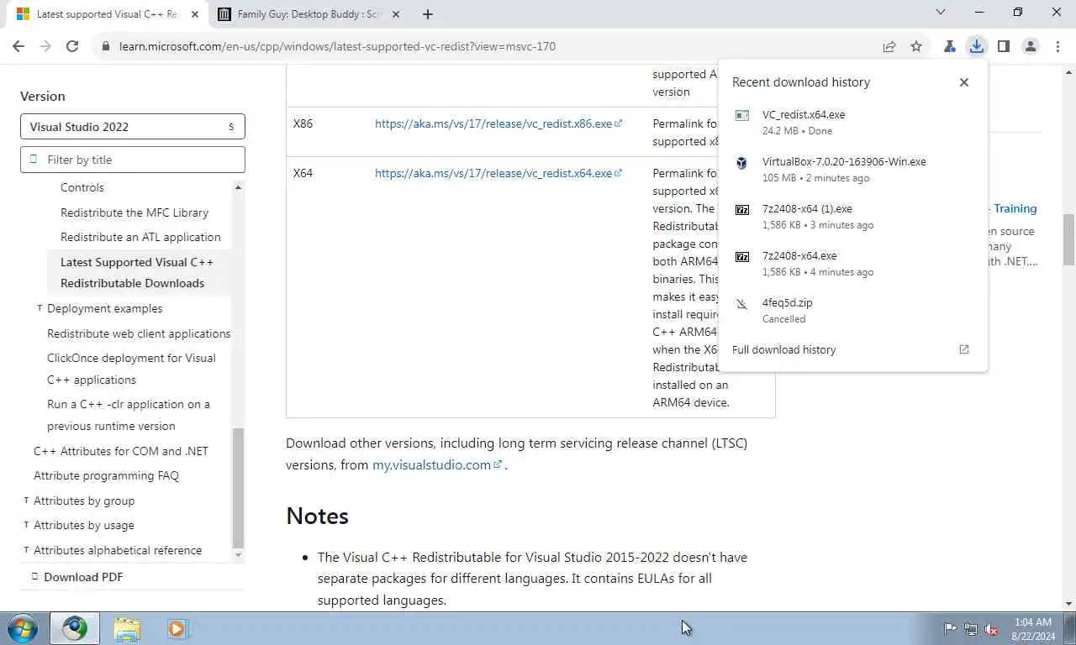Click the Download PDF button
The height and width of the screenshot is (645, 1076).
tap(77, 577)
